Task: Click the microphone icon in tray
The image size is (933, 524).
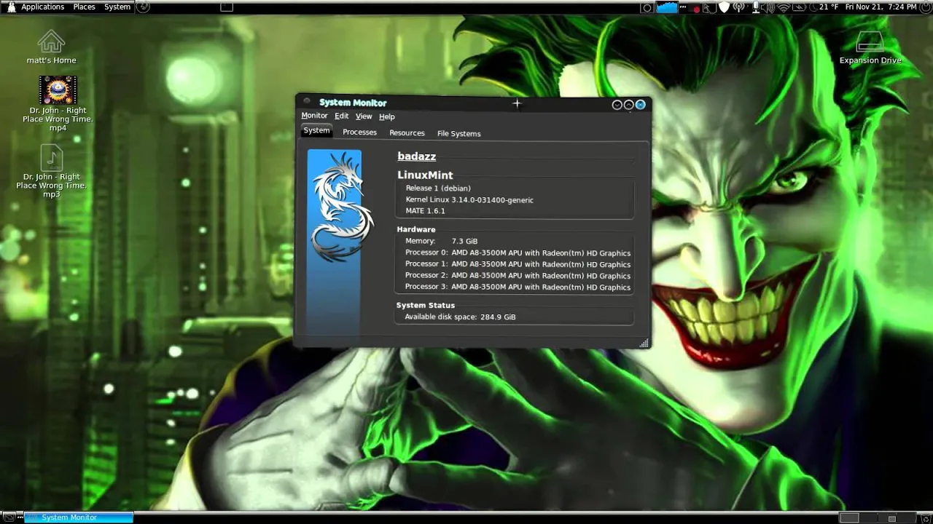Action: [x=756, y=7]
